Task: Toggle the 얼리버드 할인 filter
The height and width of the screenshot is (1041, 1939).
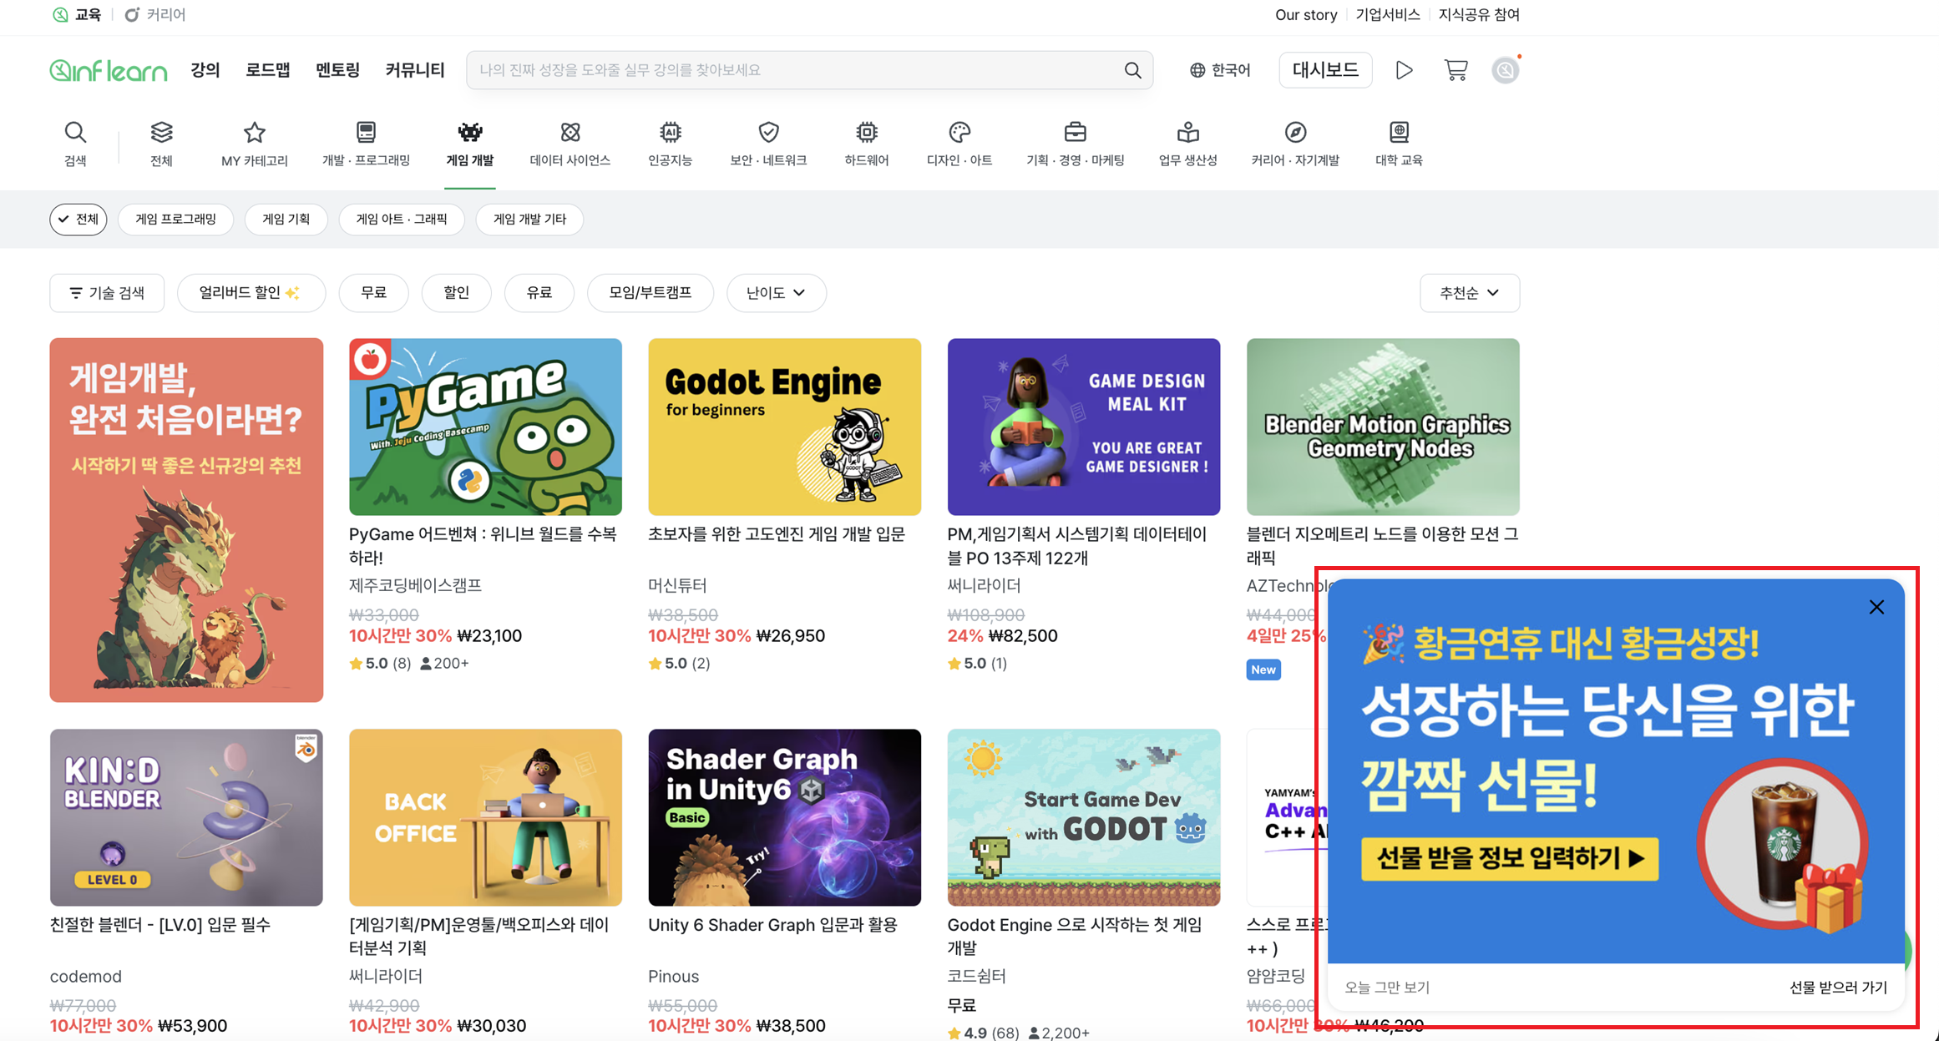Action: click(x=251, y=293)
